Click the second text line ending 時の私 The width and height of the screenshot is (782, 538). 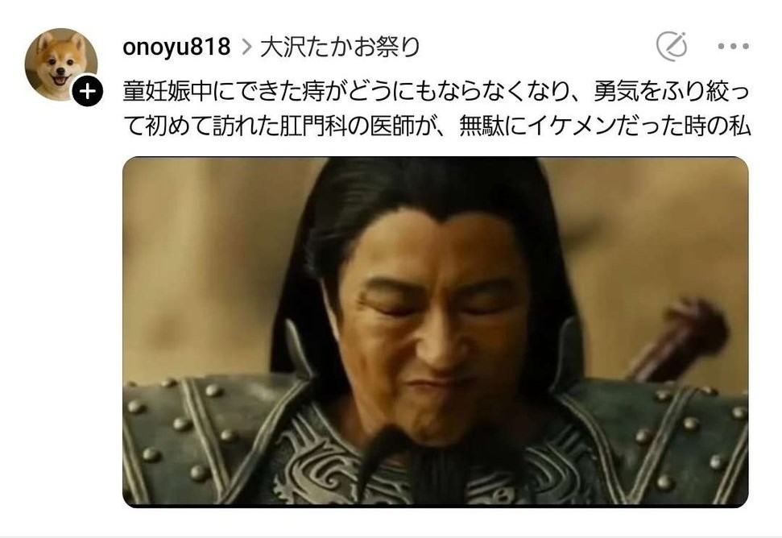pos(437,126)
